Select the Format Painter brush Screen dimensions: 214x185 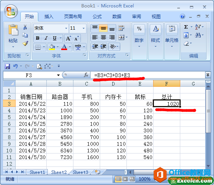(x=25, y=43)
